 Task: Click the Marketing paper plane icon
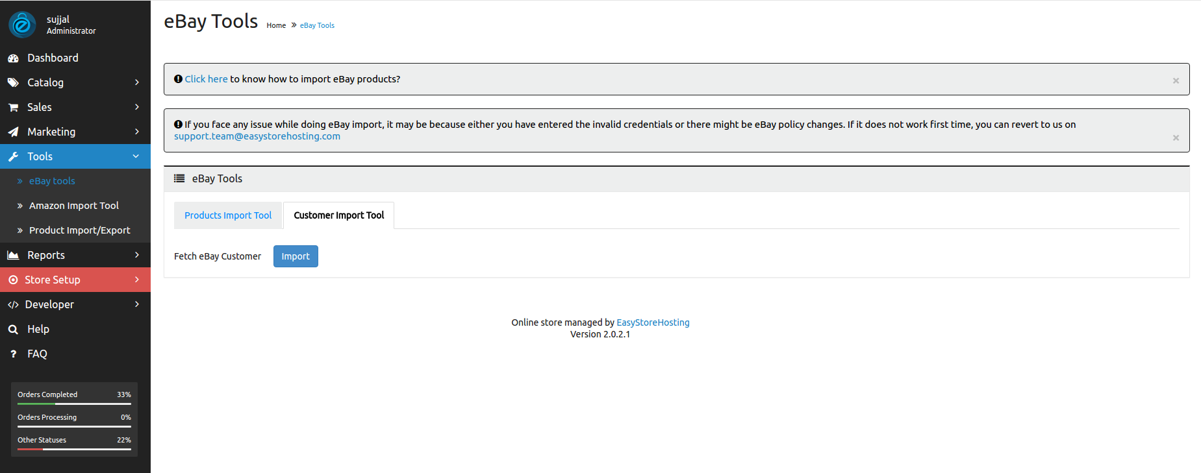13,132
